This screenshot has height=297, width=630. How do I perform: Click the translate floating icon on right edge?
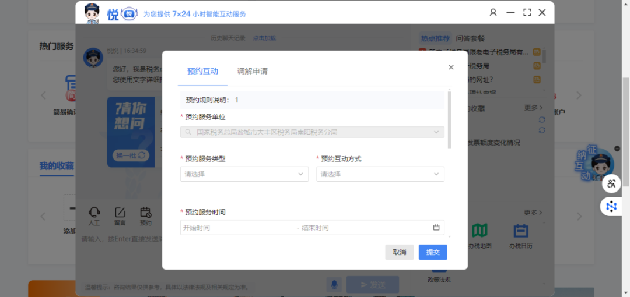click(611, 184)
